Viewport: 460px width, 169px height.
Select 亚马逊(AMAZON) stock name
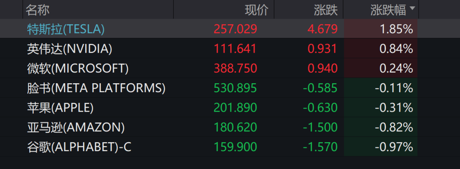[x=76, y=127]
